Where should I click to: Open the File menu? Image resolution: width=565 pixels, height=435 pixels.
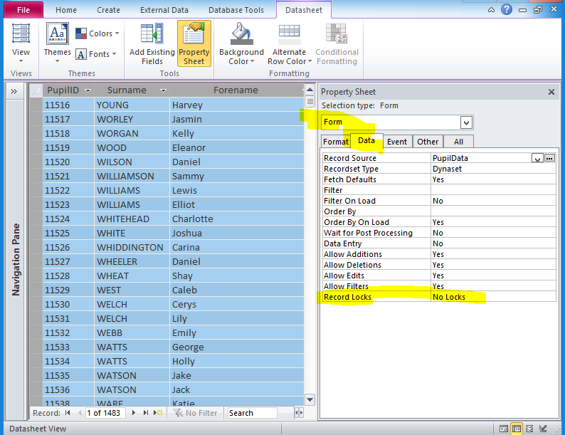tap(23, 10)
